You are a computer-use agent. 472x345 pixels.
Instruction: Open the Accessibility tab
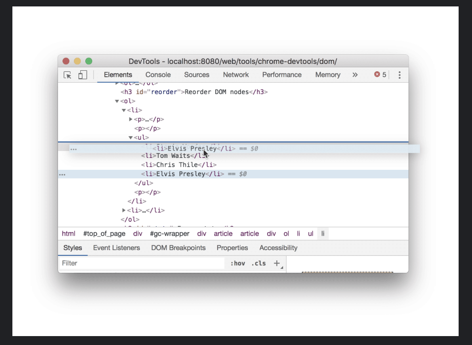point(278,247)
